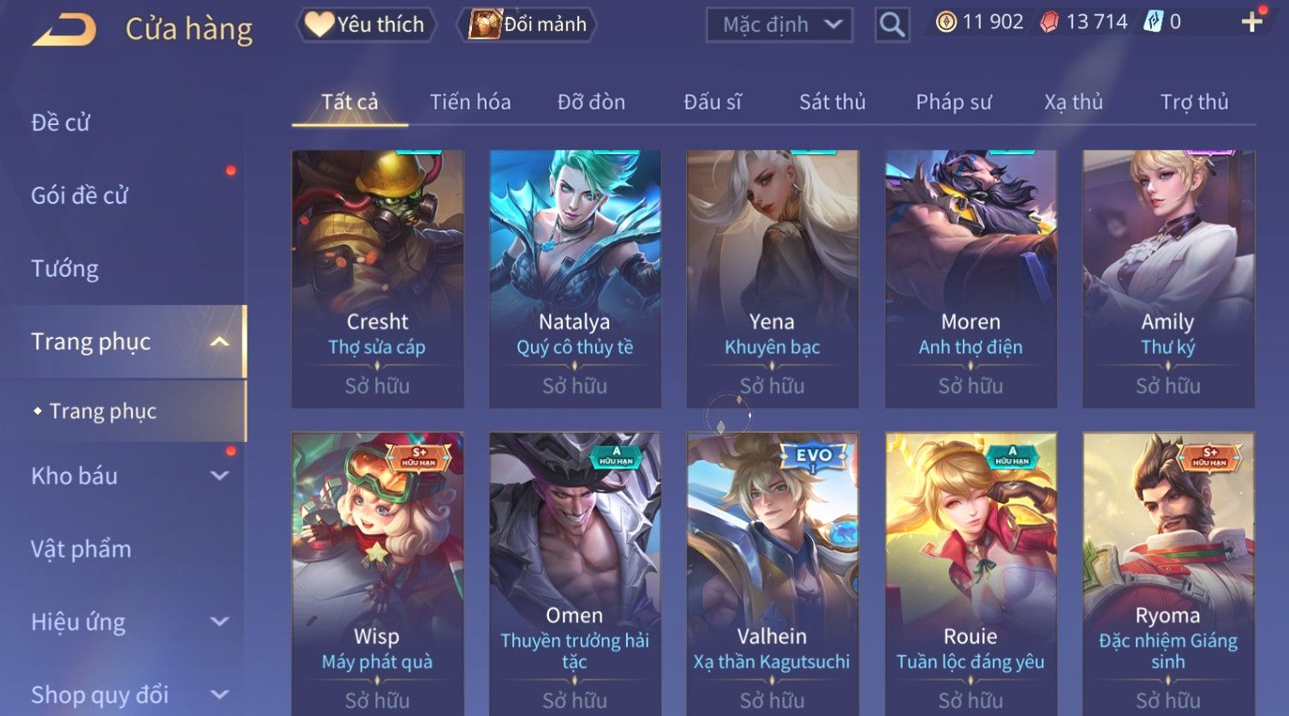Viewport: 1289px width, 716px height.
Task: Open Yêu thích heart favorites
Action: pos(319,24)
